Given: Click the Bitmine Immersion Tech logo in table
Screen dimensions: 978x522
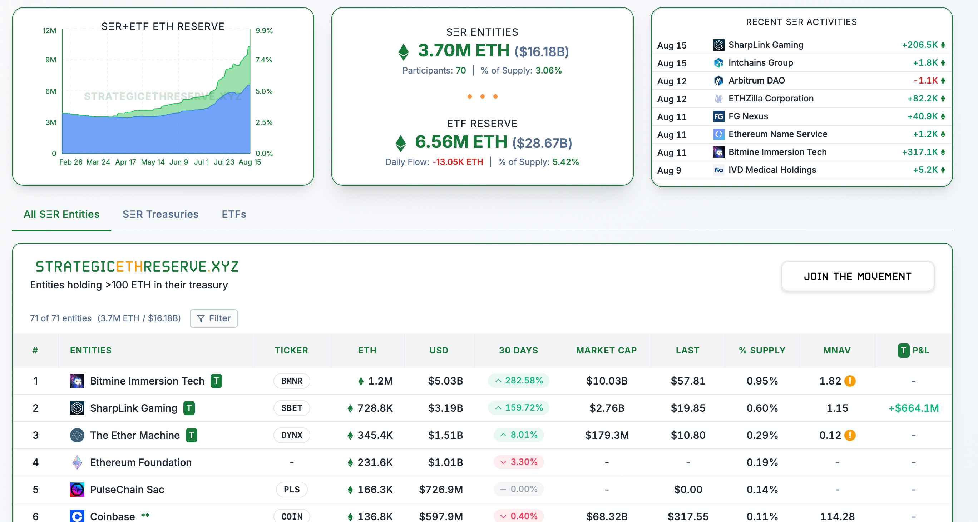Looking at the screenshot, I should [x=77, y=381].
